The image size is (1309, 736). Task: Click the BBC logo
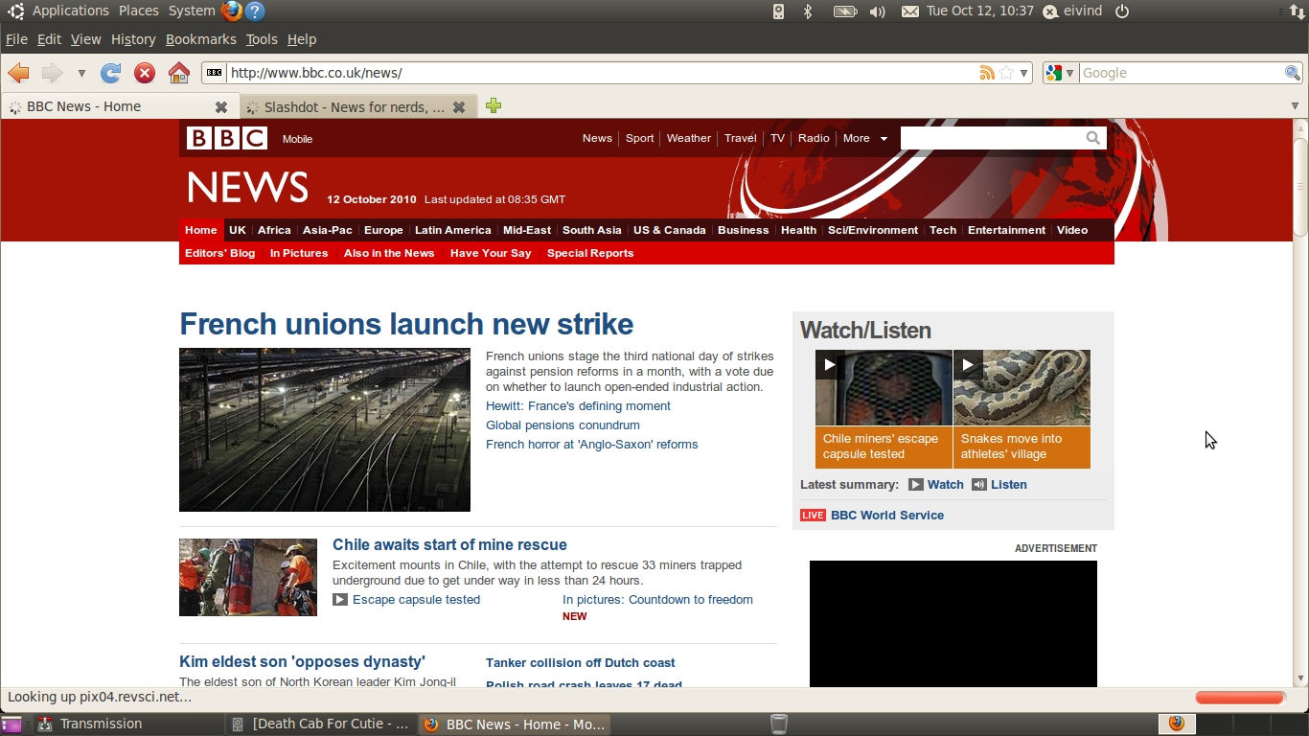pos(227,138)
